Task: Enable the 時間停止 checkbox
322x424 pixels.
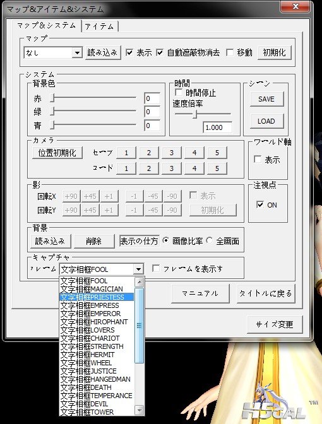Action: (x=179, y=93)
